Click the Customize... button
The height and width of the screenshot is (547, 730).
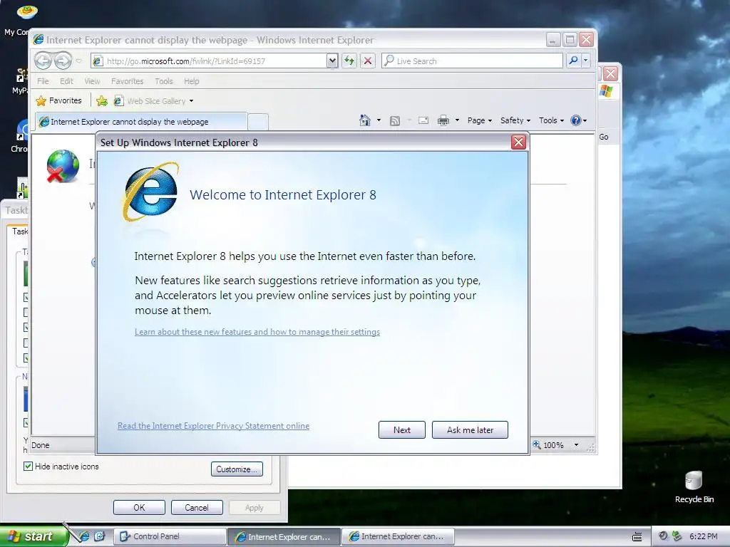pyautogui.click(x=237, y=469)
